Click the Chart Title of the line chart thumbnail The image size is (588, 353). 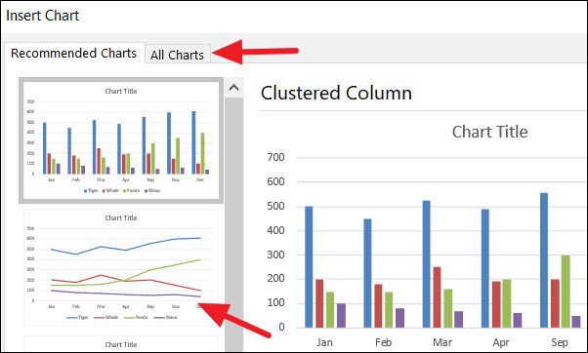pyautogui.click(x=121, y=217)
